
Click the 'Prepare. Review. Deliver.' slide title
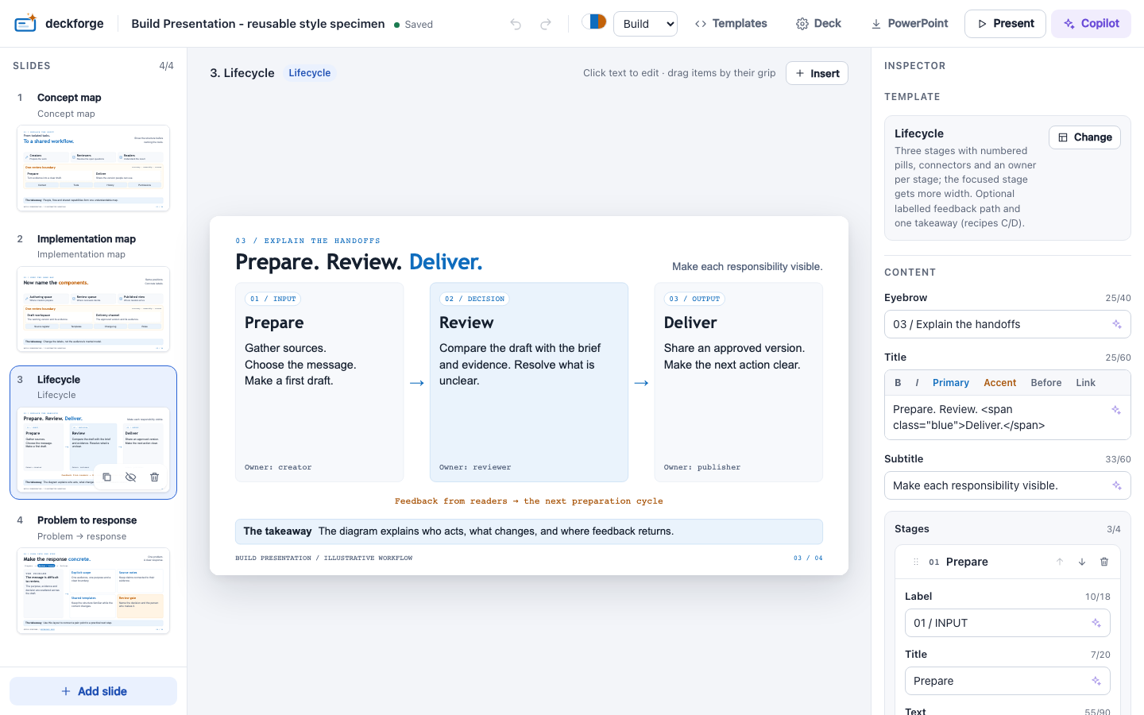point(359,262)
